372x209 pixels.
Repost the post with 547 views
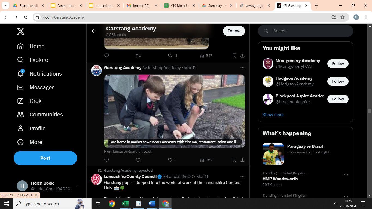[x=138, y=56]
